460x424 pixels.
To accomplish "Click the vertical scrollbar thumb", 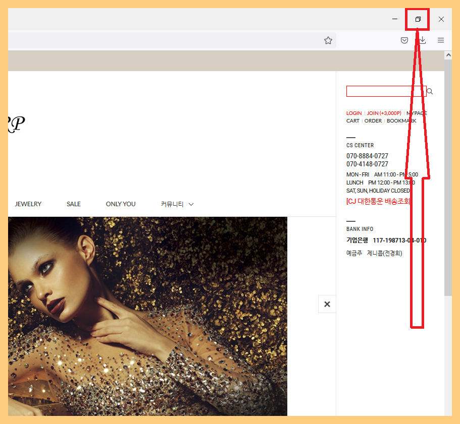I will point(448,178).
